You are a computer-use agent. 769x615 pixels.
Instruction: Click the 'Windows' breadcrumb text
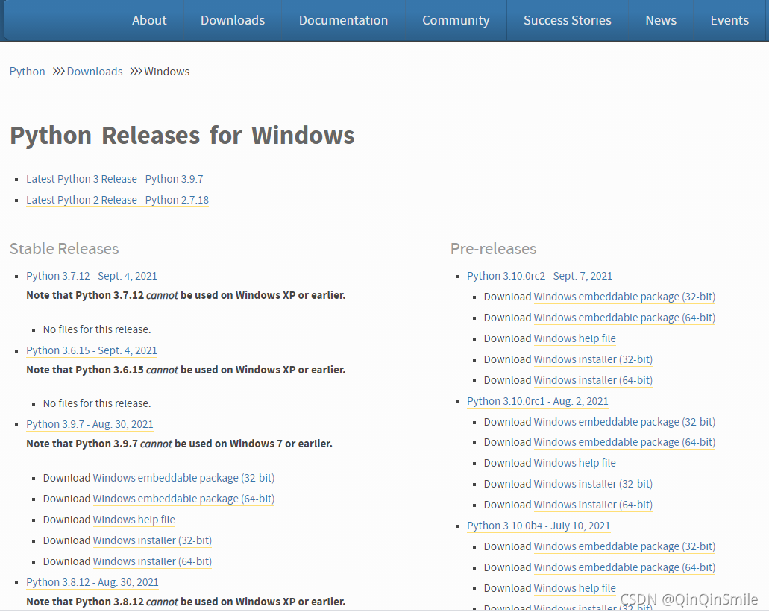click(x=167, y=72)
